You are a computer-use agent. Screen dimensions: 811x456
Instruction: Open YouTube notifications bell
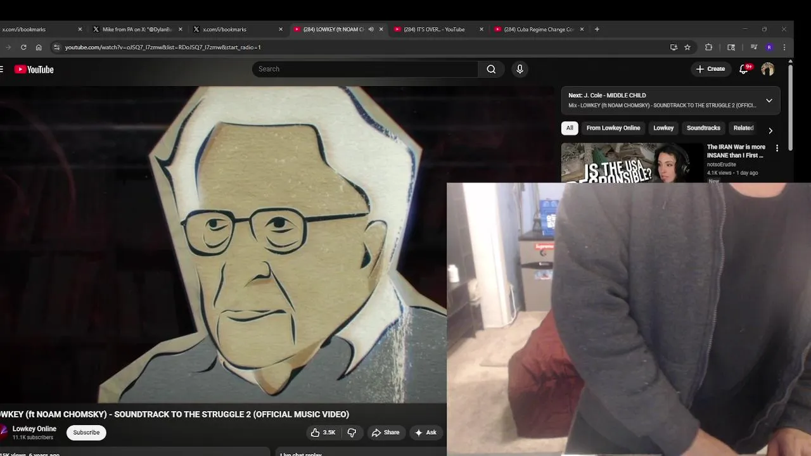744,69
